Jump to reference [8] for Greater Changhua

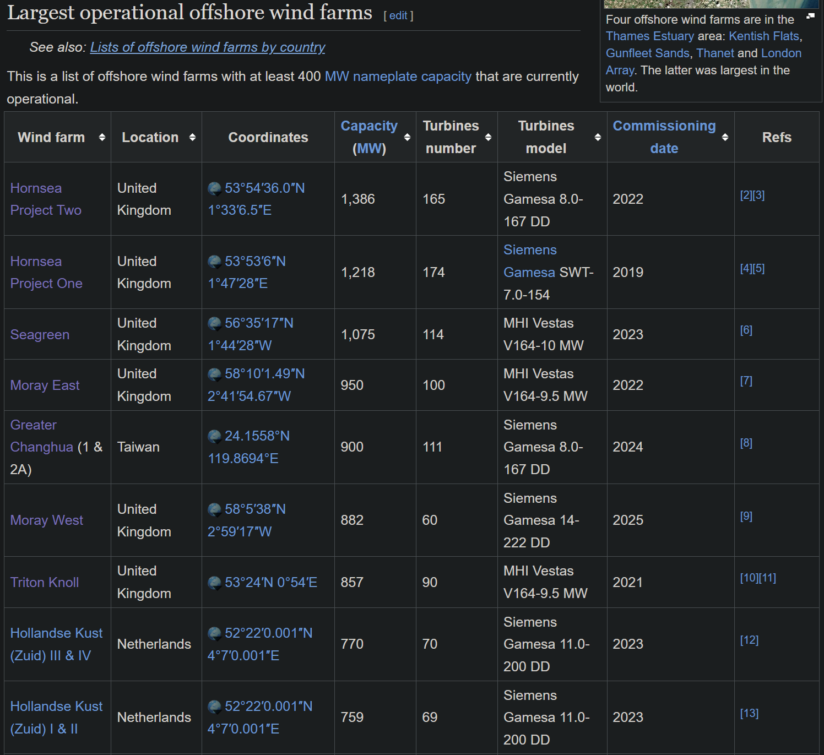(746, 443)
